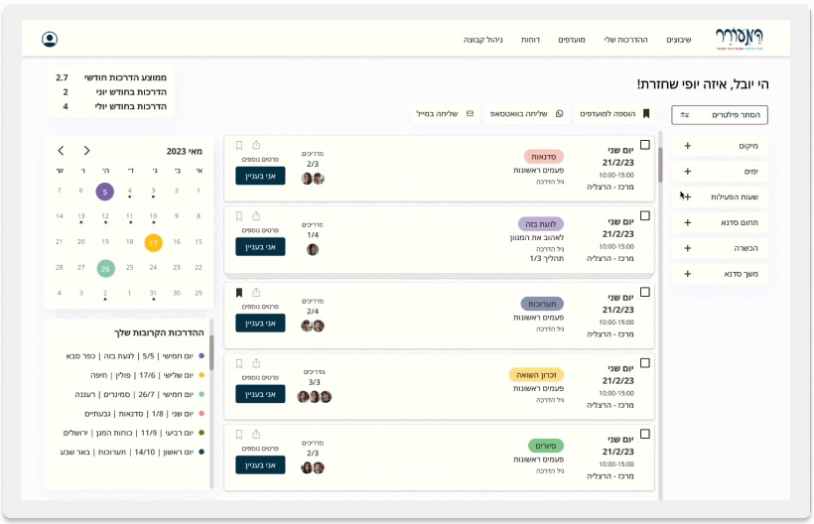The image size is (814, 524).
Task: Click אני בעניין on סדנאות card
Action: (x=260, y=176)
